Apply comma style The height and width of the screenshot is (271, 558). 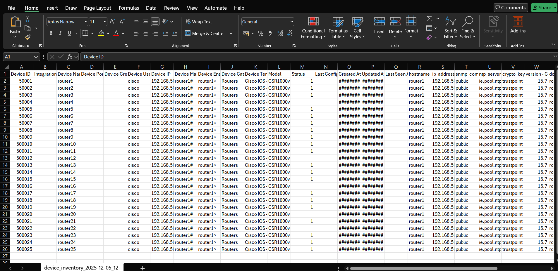coord(270,34)
